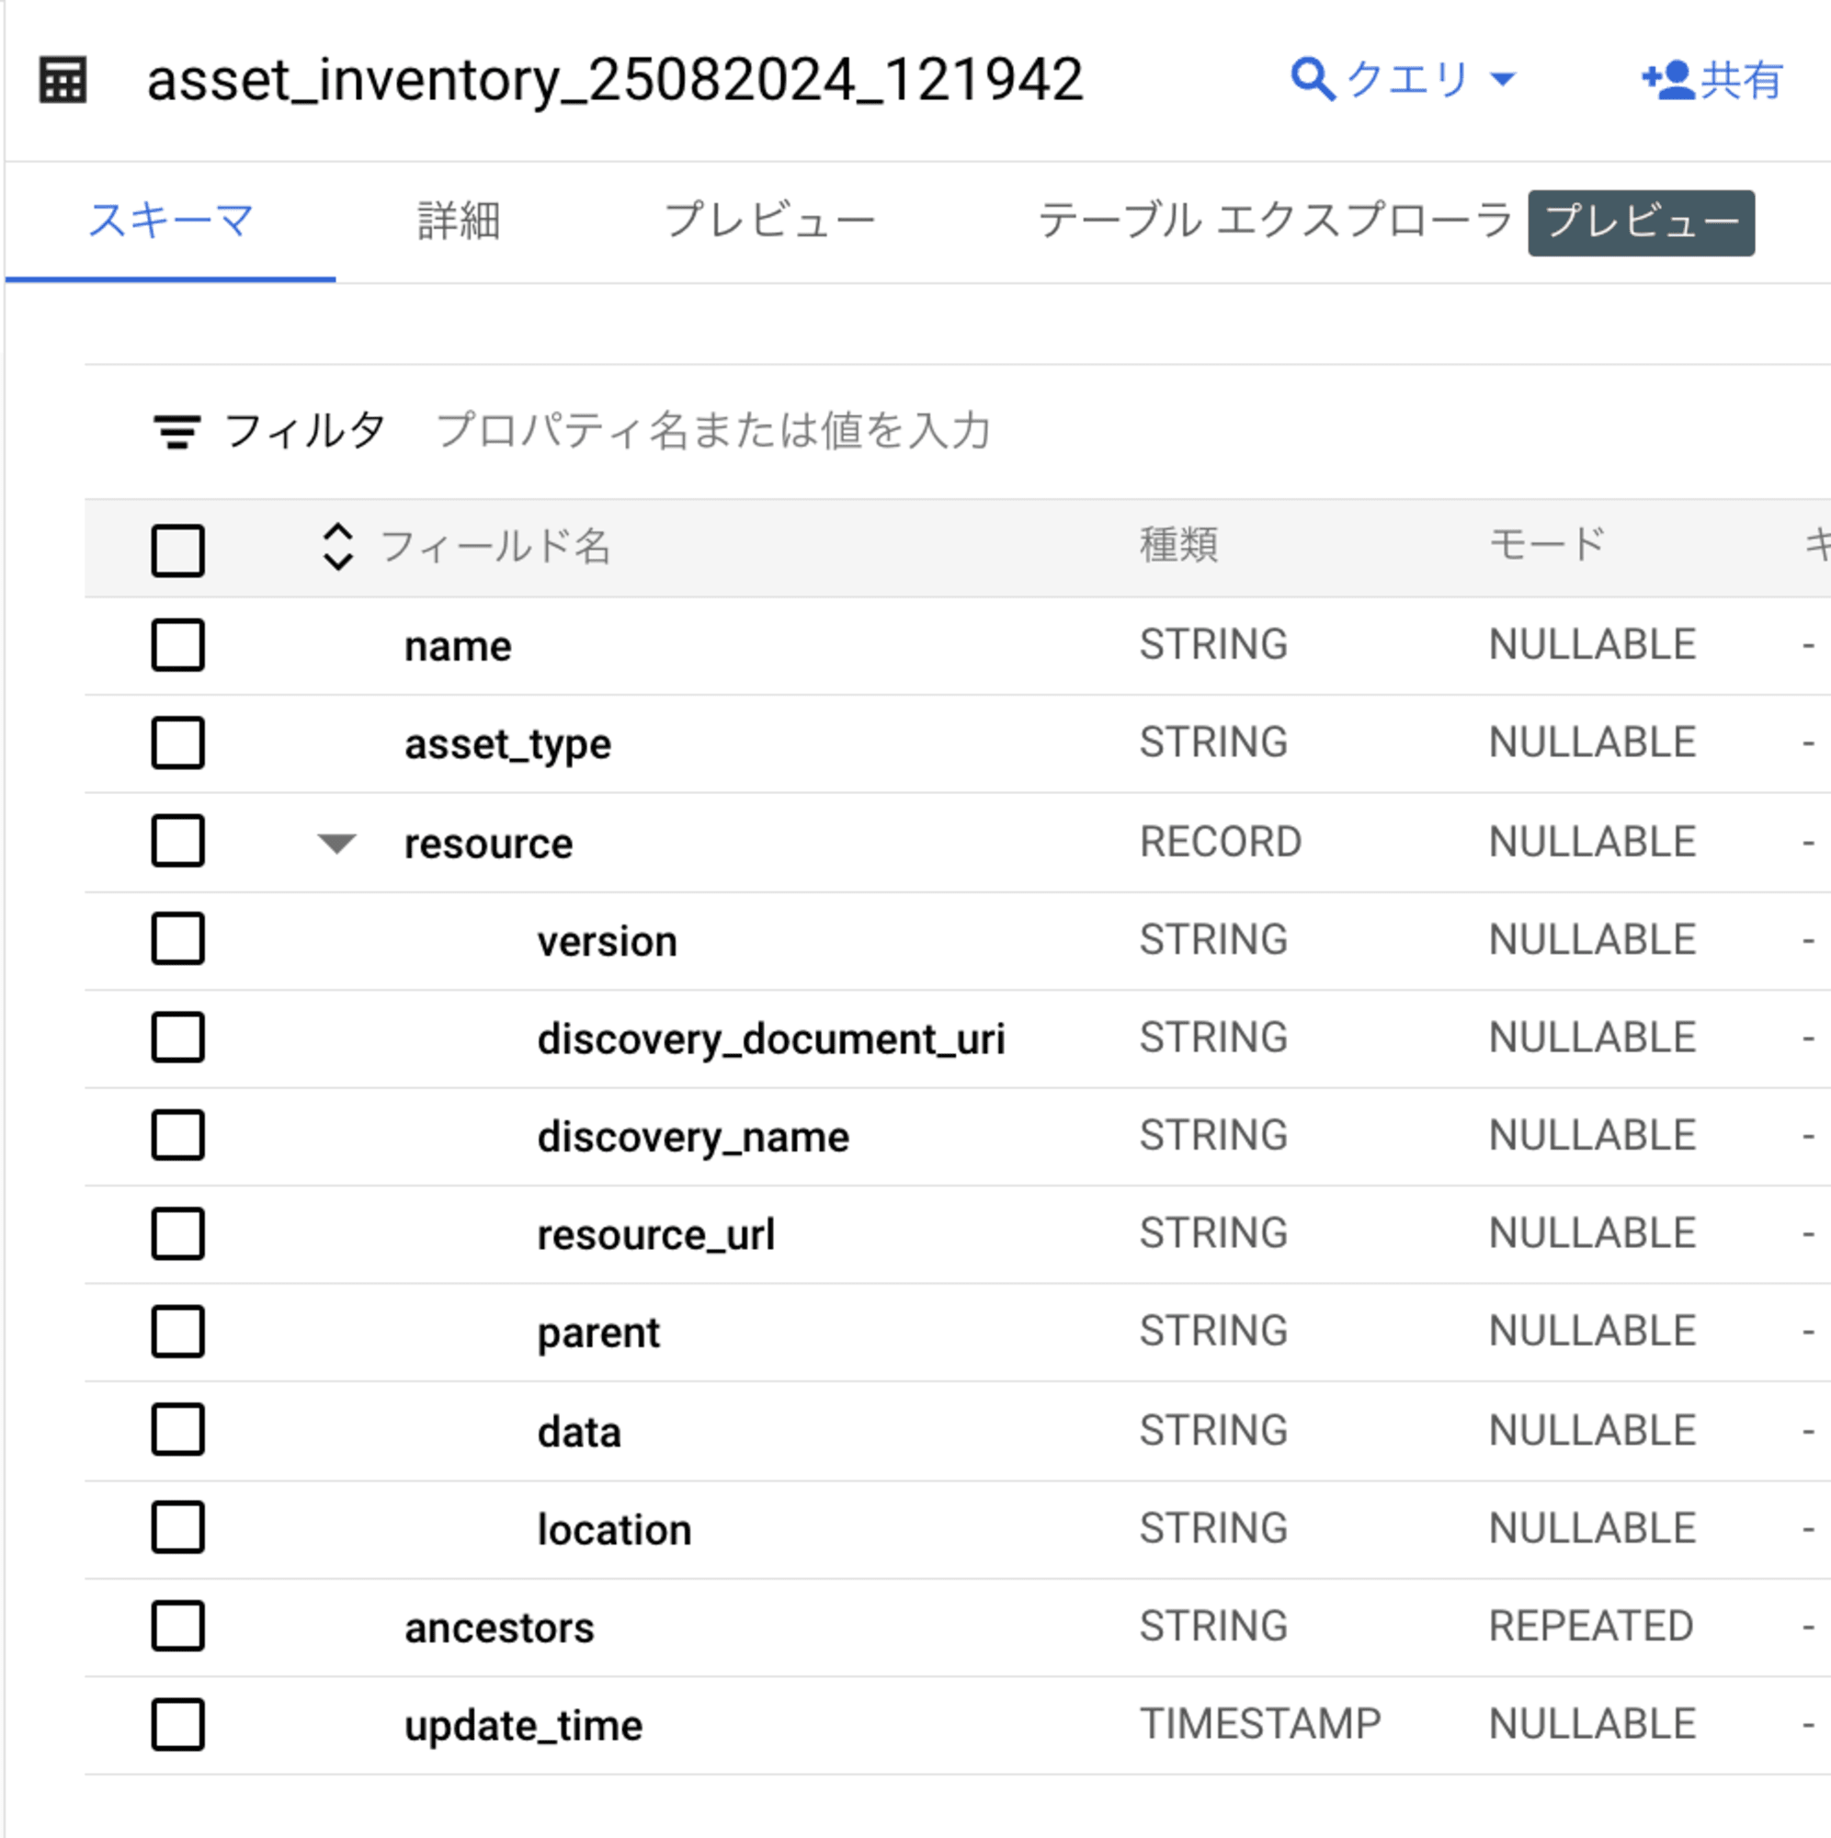
Task: Click the フィールド名 column header
Action: [x=495, y=546]
